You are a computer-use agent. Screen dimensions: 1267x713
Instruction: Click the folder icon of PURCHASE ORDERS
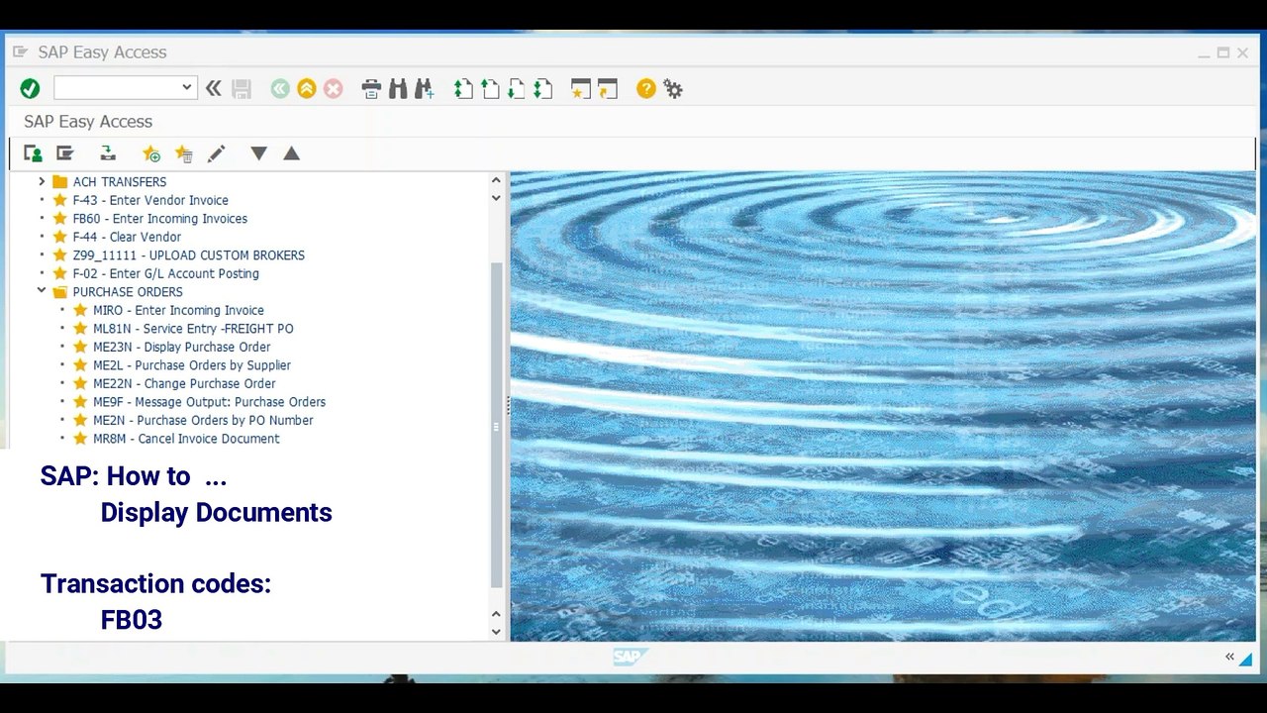click(x=59, y=292)
